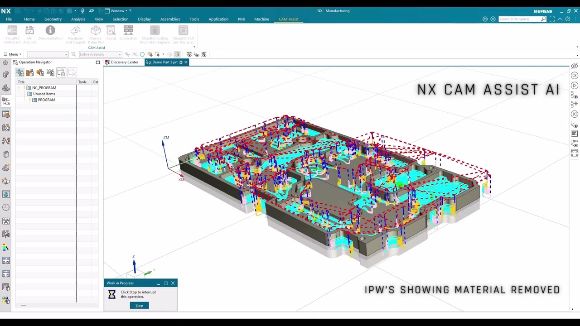The width and height of the screenshot is (580, 326).
Task: Open the Entire Assembly scope dropdown
Action: click(x=100, y=54)
